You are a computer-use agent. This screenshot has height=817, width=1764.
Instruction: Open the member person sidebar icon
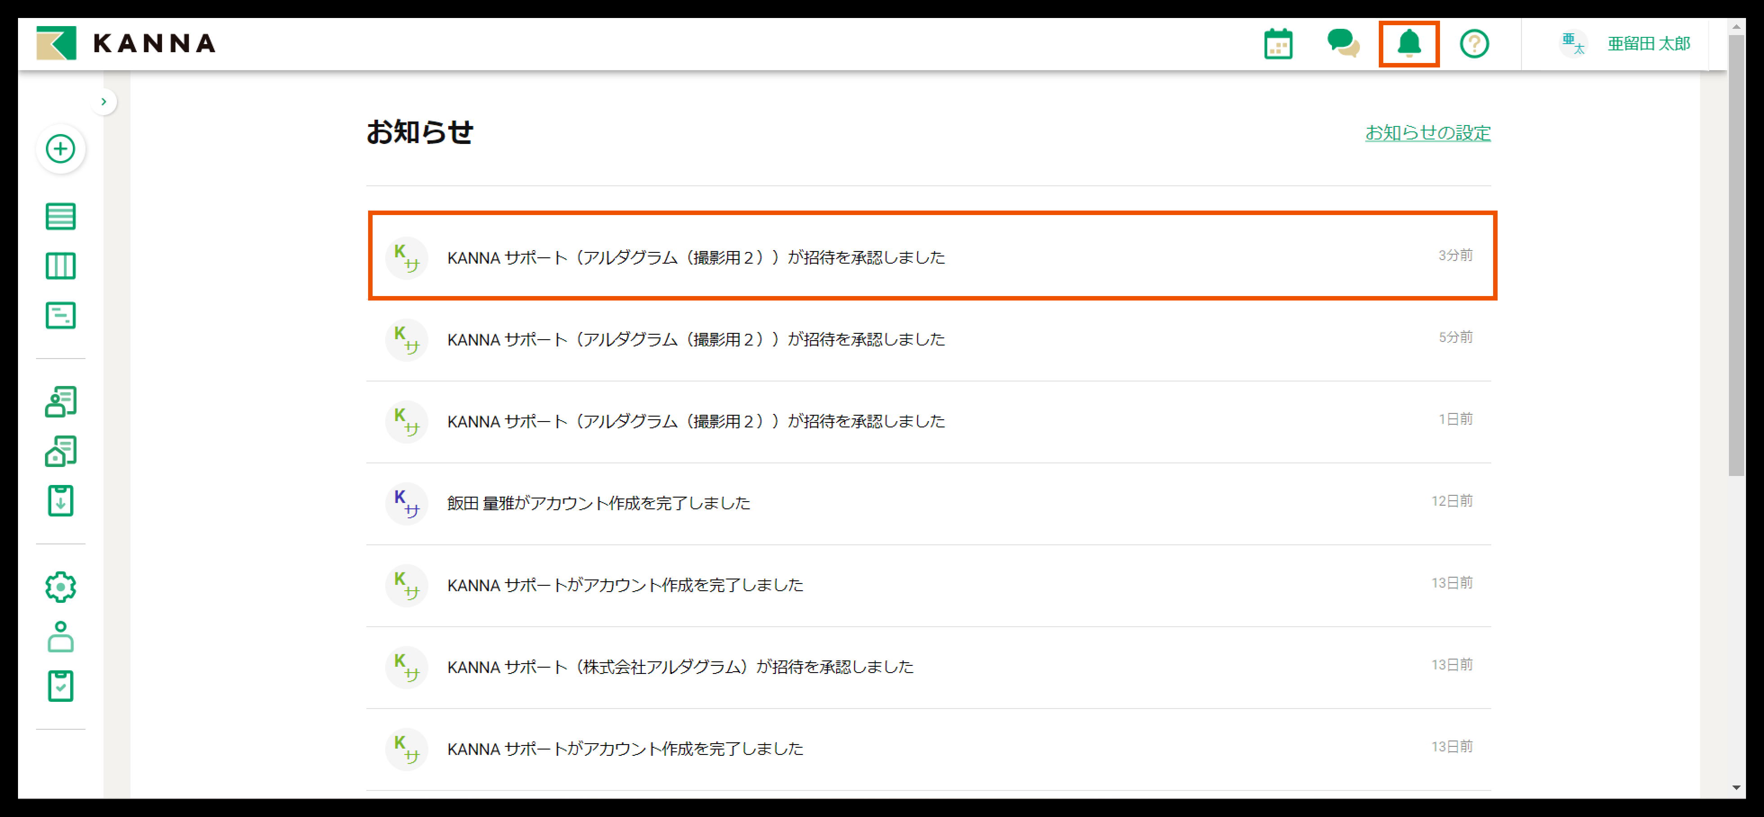point(60,636)
